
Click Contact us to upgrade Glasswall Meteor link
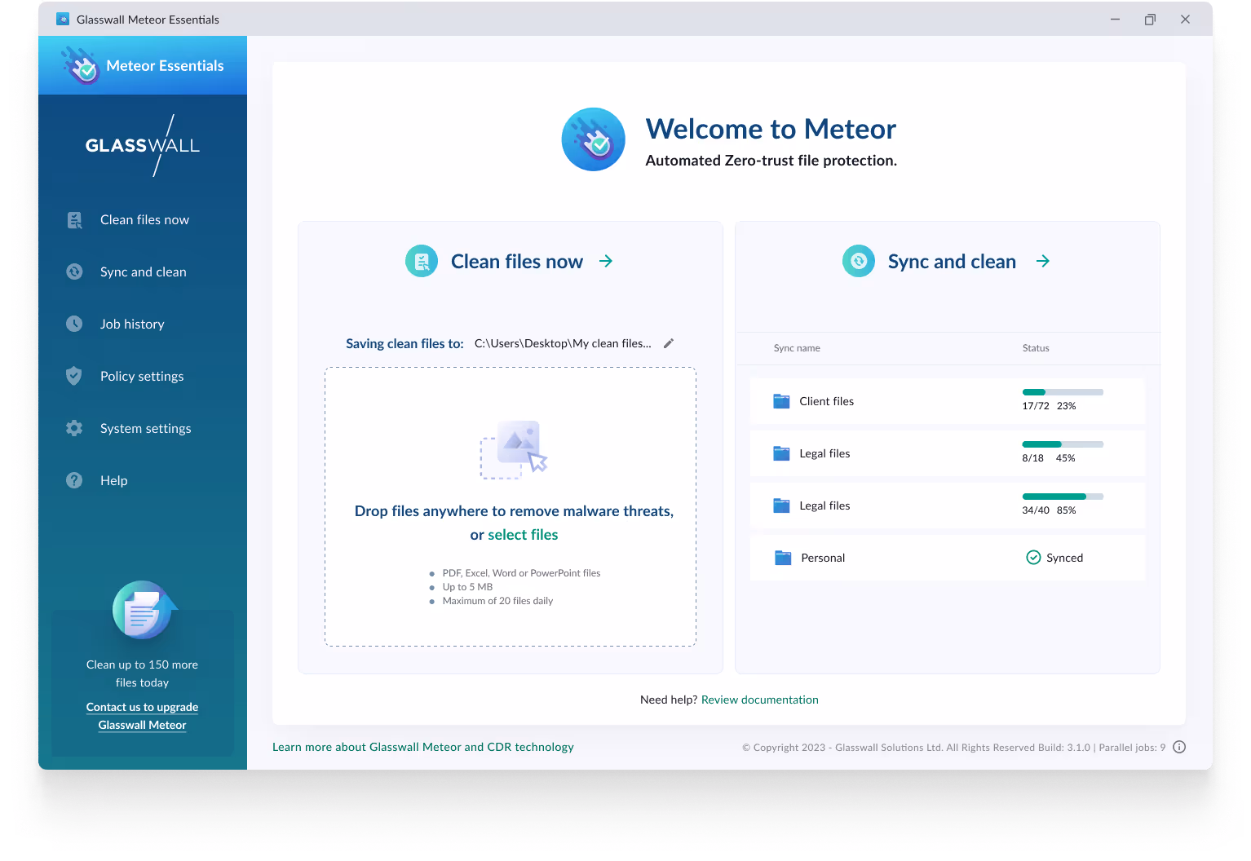(143, 716)
